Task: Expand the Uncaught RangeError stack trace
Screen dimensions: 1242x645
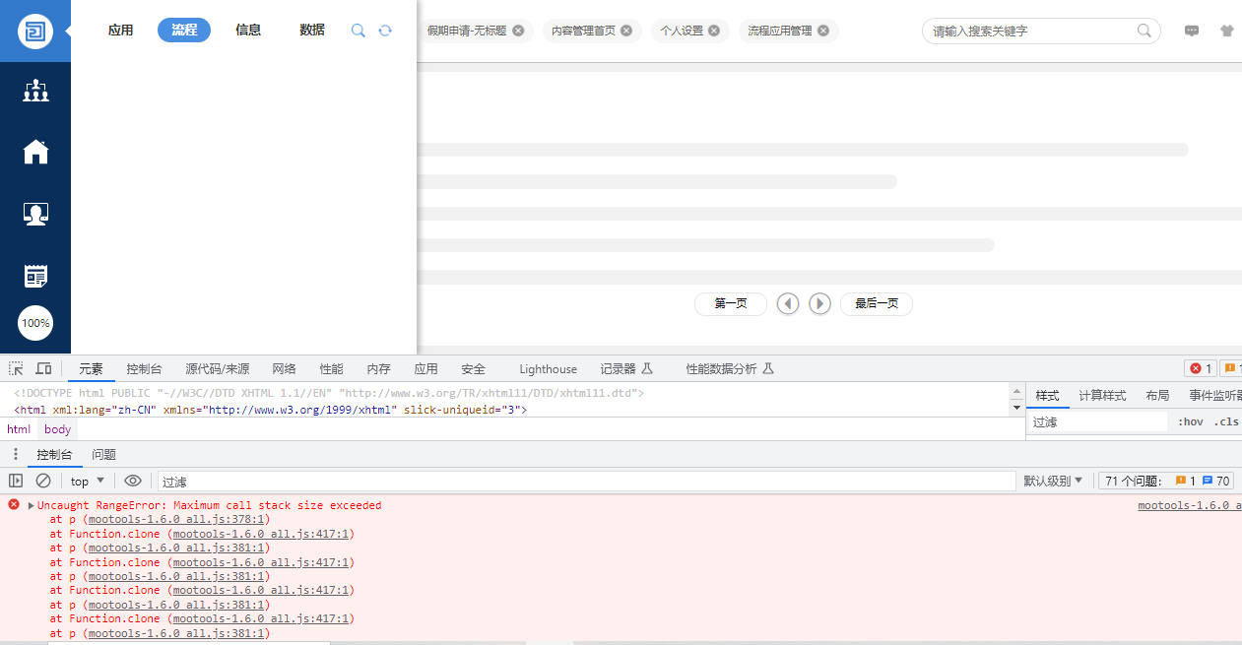Action: pos(31,505)
